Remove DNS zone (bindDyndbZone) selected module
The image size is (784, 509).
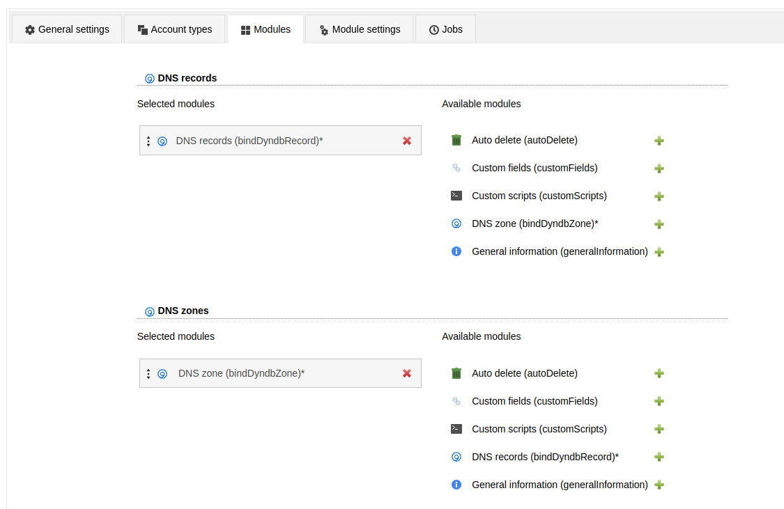pos(407,374)
